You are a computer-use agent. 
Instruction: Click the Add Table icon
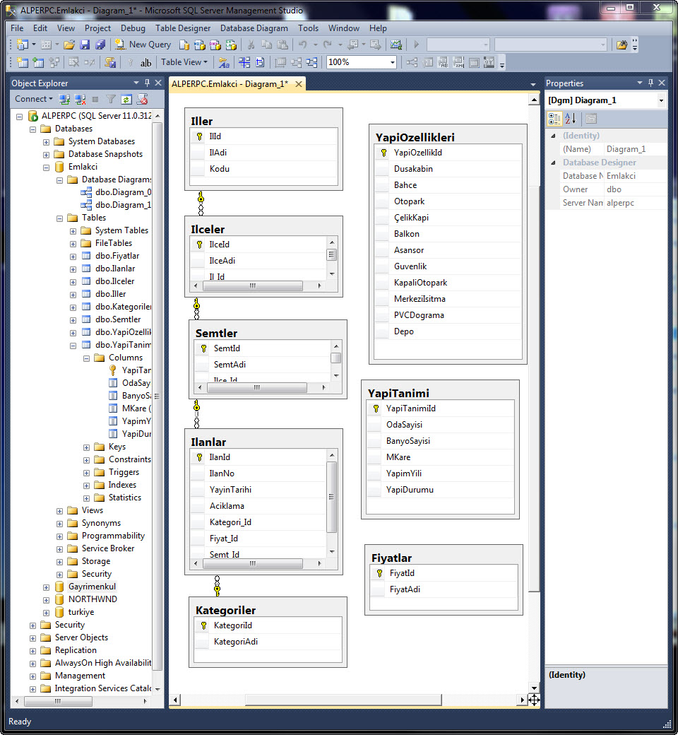[38, 62]
